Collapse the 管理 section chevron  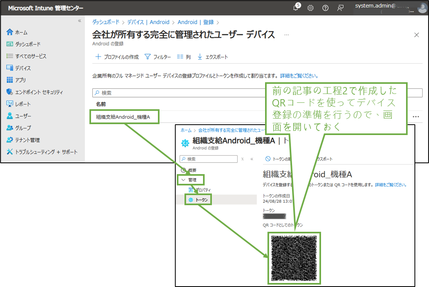pyautogui.click(x=183, y=180)
